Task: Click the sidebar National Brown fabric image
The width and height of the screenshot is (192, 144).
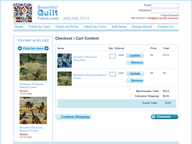Action: [x=33, y=110]
